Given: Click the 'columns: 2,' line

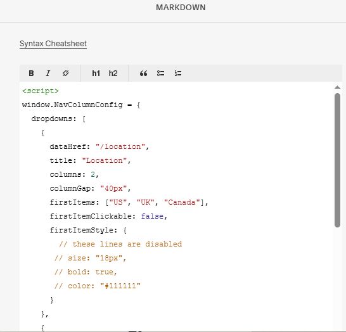Looking at the screenshot, I should coord(74,174).
